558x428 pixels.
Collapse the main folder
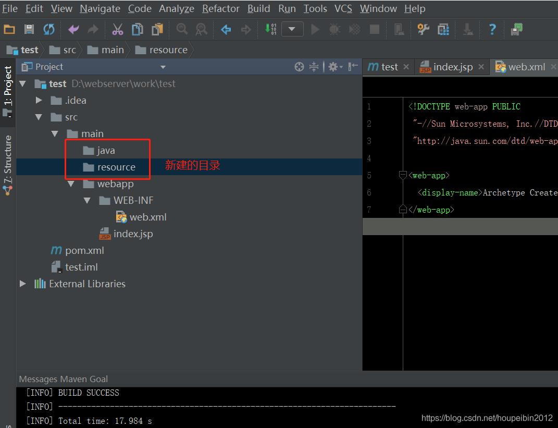click(55, 134)
